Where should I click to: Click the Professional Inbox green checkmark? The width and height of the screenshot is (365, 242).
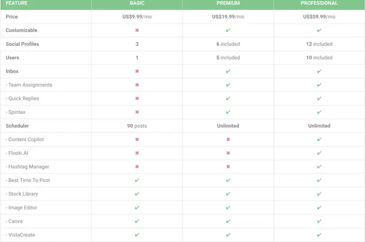[x=319, y=71]
